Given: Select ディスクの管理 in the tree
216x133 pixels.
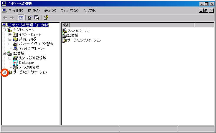Looking at the screenshot, I should 29,67.
